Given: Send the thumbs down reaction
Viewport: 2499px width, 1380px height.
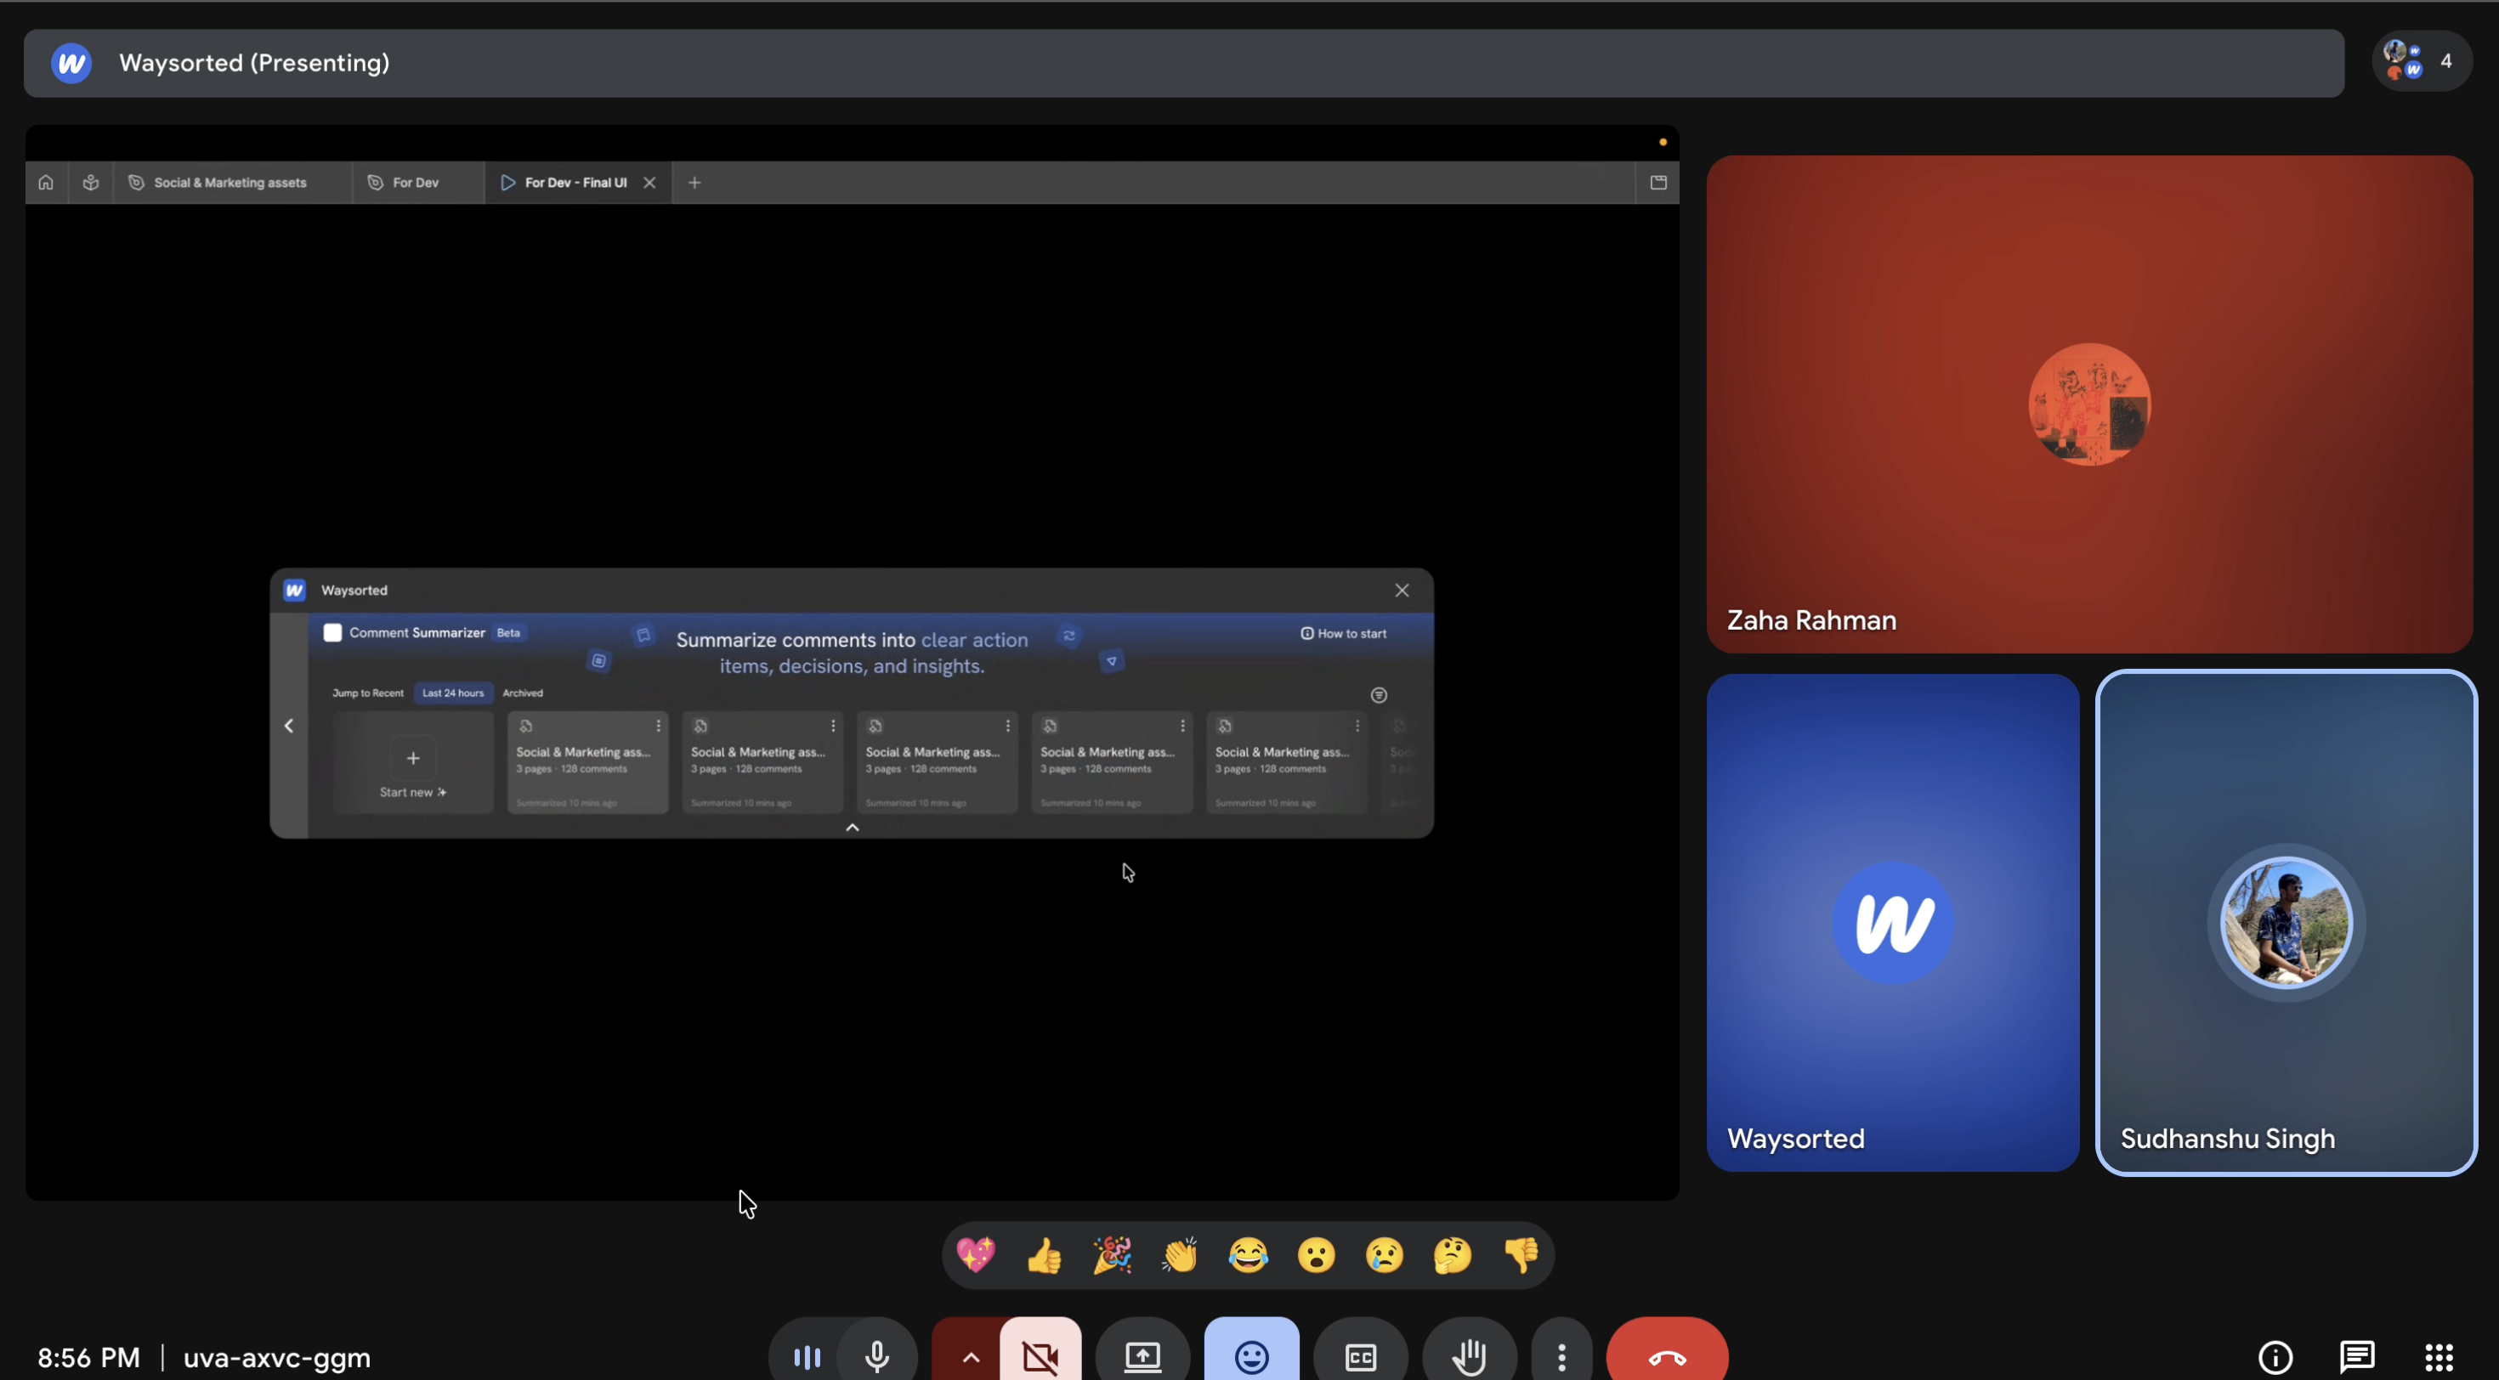Looking at the screenshot, I should tap(1521, 1255).
